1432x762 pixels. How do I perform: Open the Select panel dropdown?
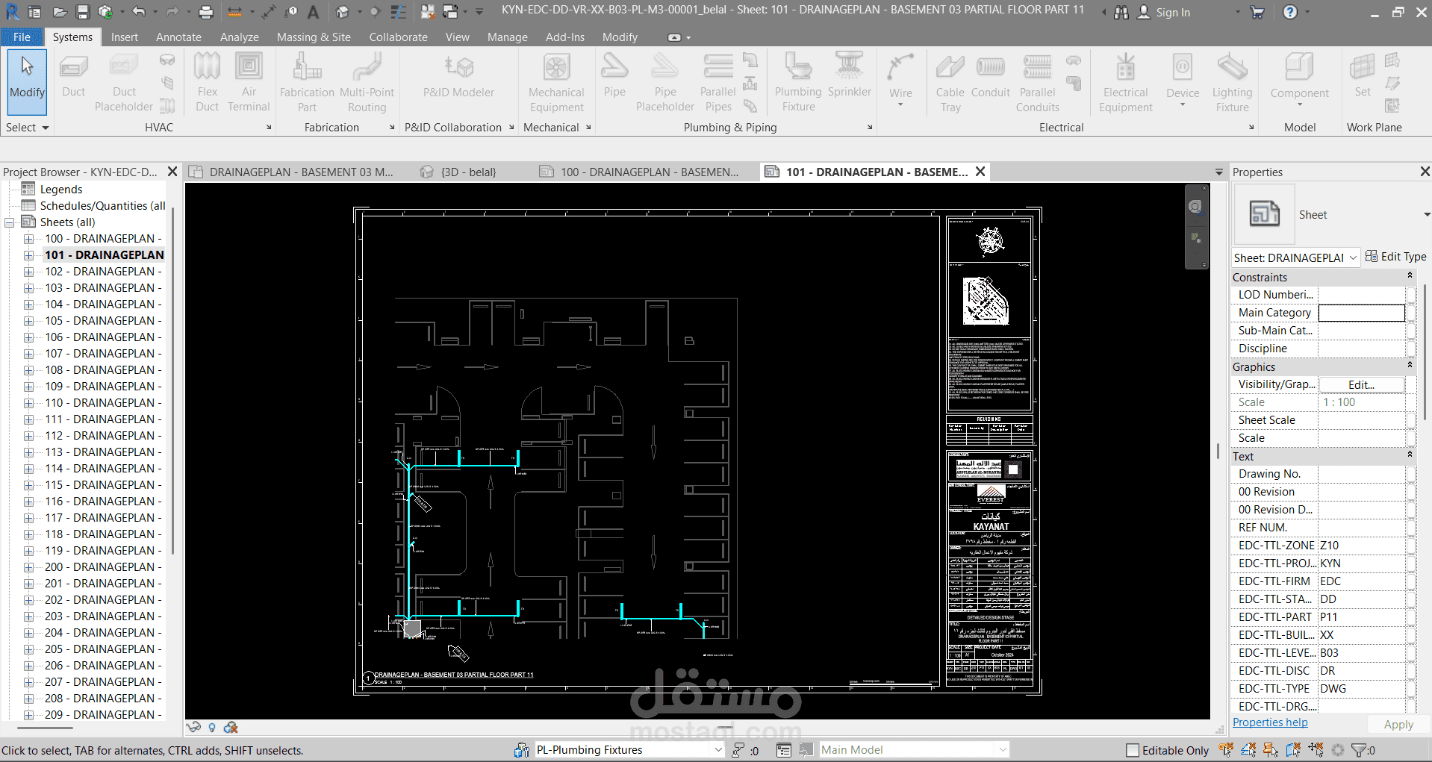coord(27,128)
